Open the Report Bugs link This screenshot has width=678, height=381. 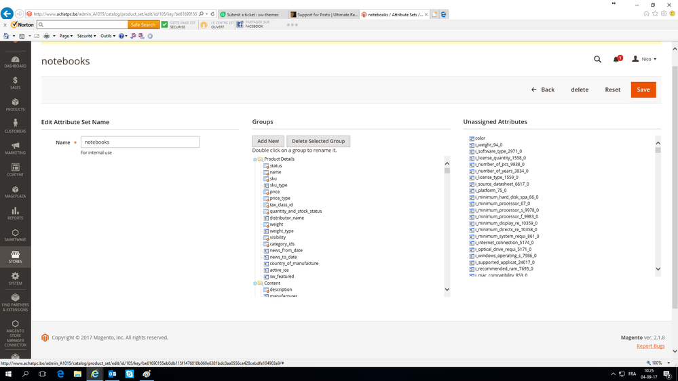click(650, 346)
